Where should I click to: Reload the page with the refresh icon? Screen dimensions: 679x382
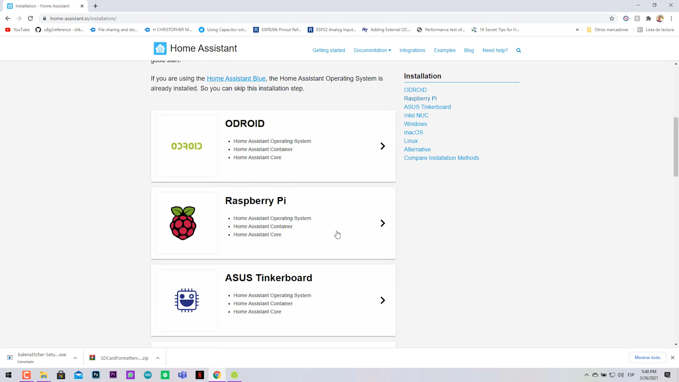(30, 18)
